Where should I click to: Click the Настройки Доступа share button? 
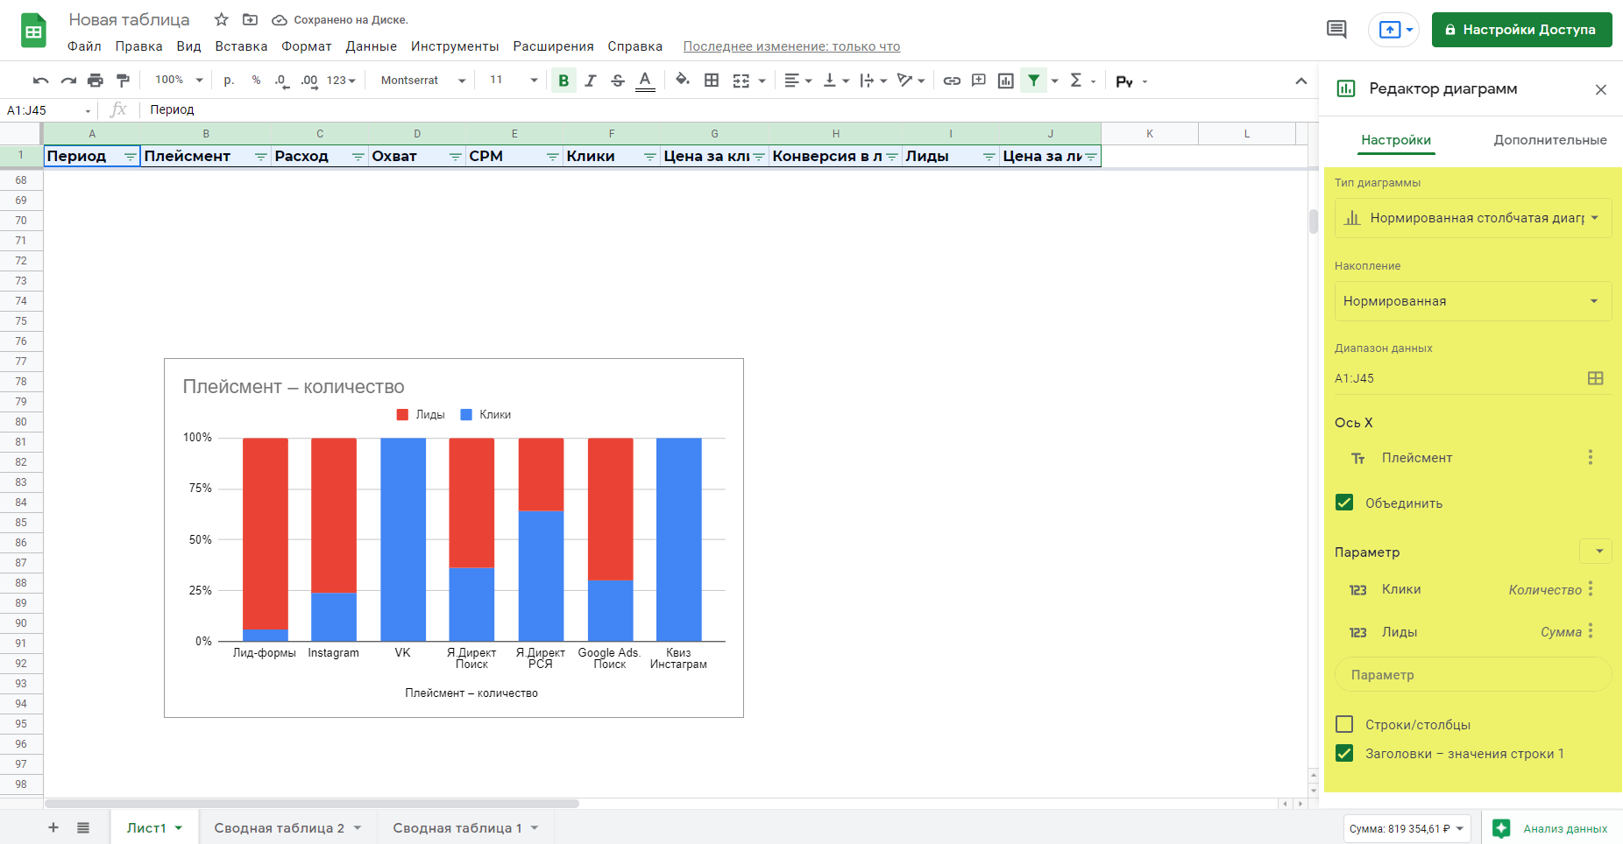coord(1521,30)
